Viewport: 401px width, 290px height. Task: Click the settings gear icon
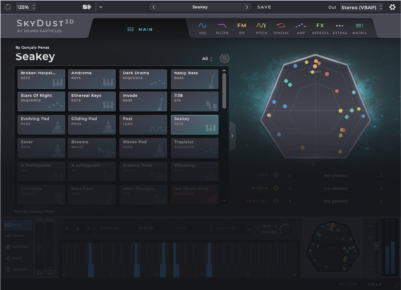pos(392,7)
